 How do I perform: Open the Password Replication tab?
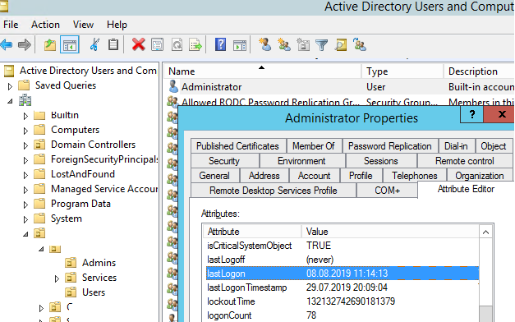pos(390,146)
